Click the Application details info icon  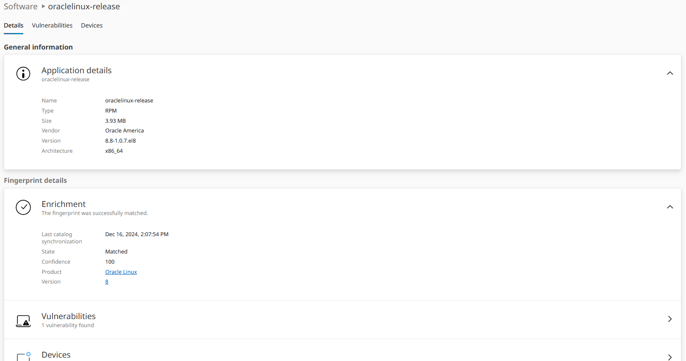pos(23,74)
